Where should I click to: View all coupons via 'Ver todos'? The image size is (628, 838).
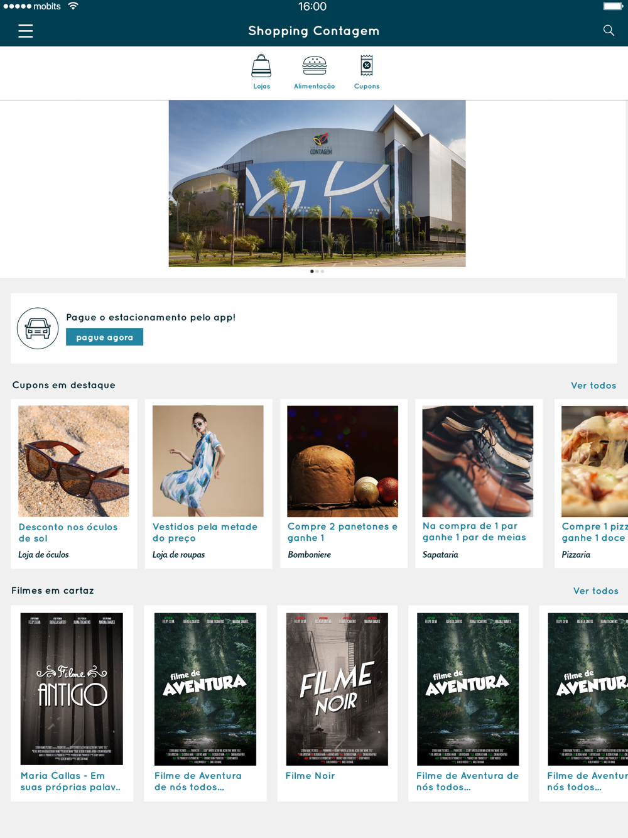point(593,385)
